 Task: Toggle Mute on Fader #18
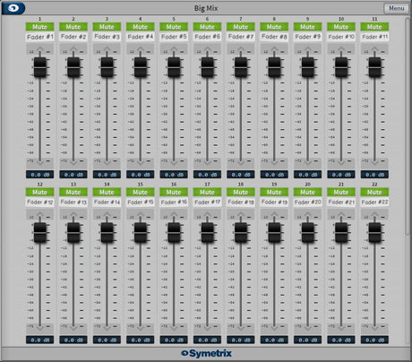tap(240, 192)
